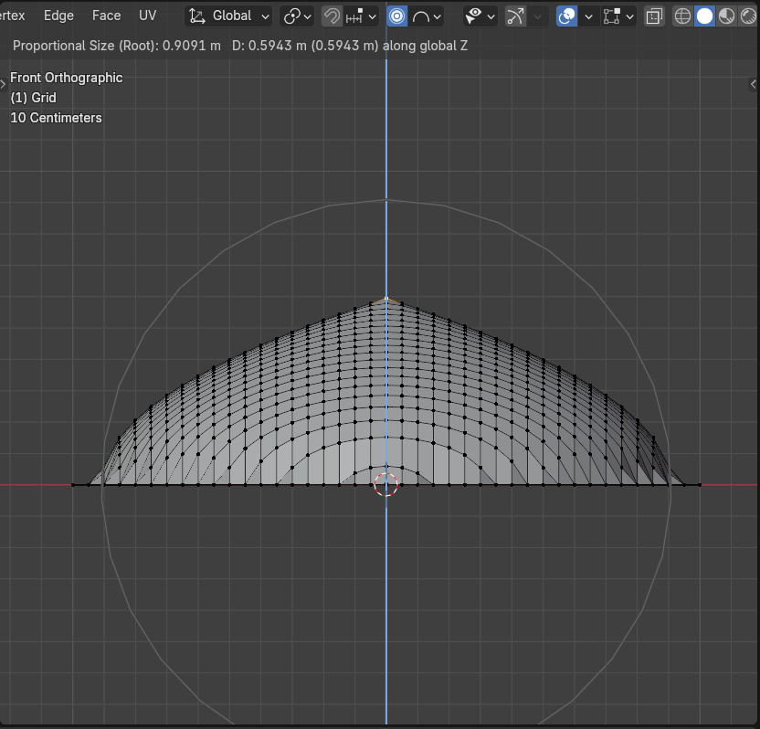Toggle the snap magnet icon
The image size is (760, 729).
pyautogui.click(x=332, y=16)
